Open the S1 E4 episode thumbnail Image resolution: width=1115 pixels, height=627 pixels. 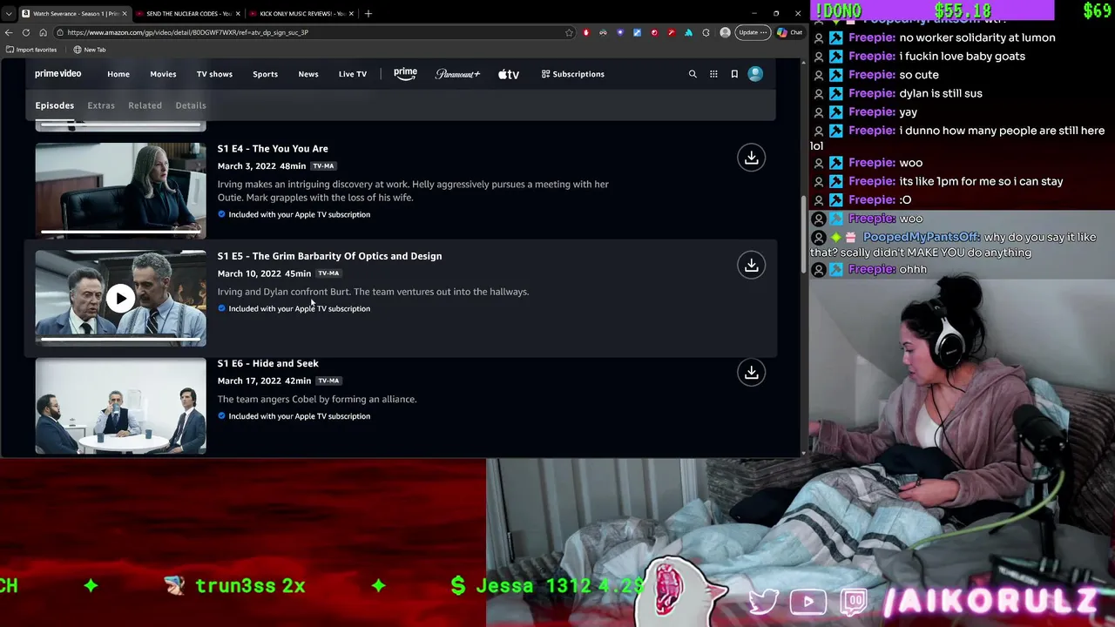[120, 190]
